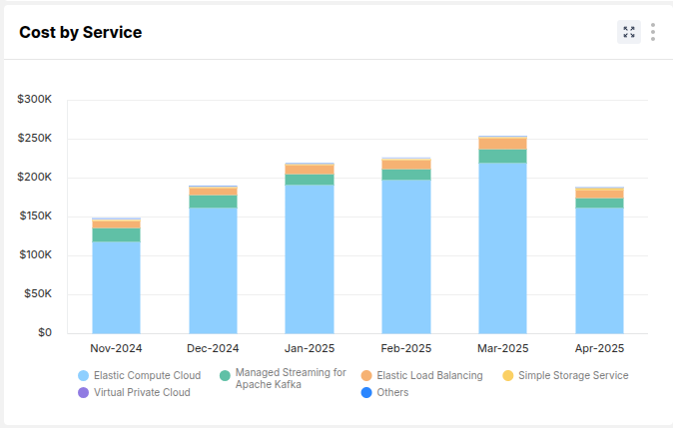The width and height of the screenshot is (673, 428).
Task: Click the Jan-2025 orange Load Balancing segment
Action: coord(310,170)
